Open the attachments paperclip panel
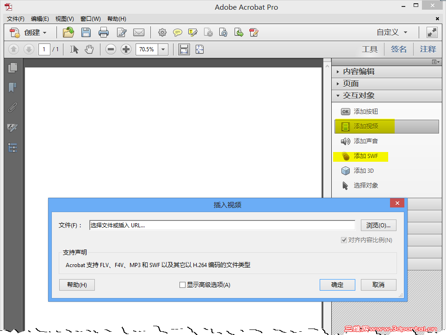 point(12,107)
